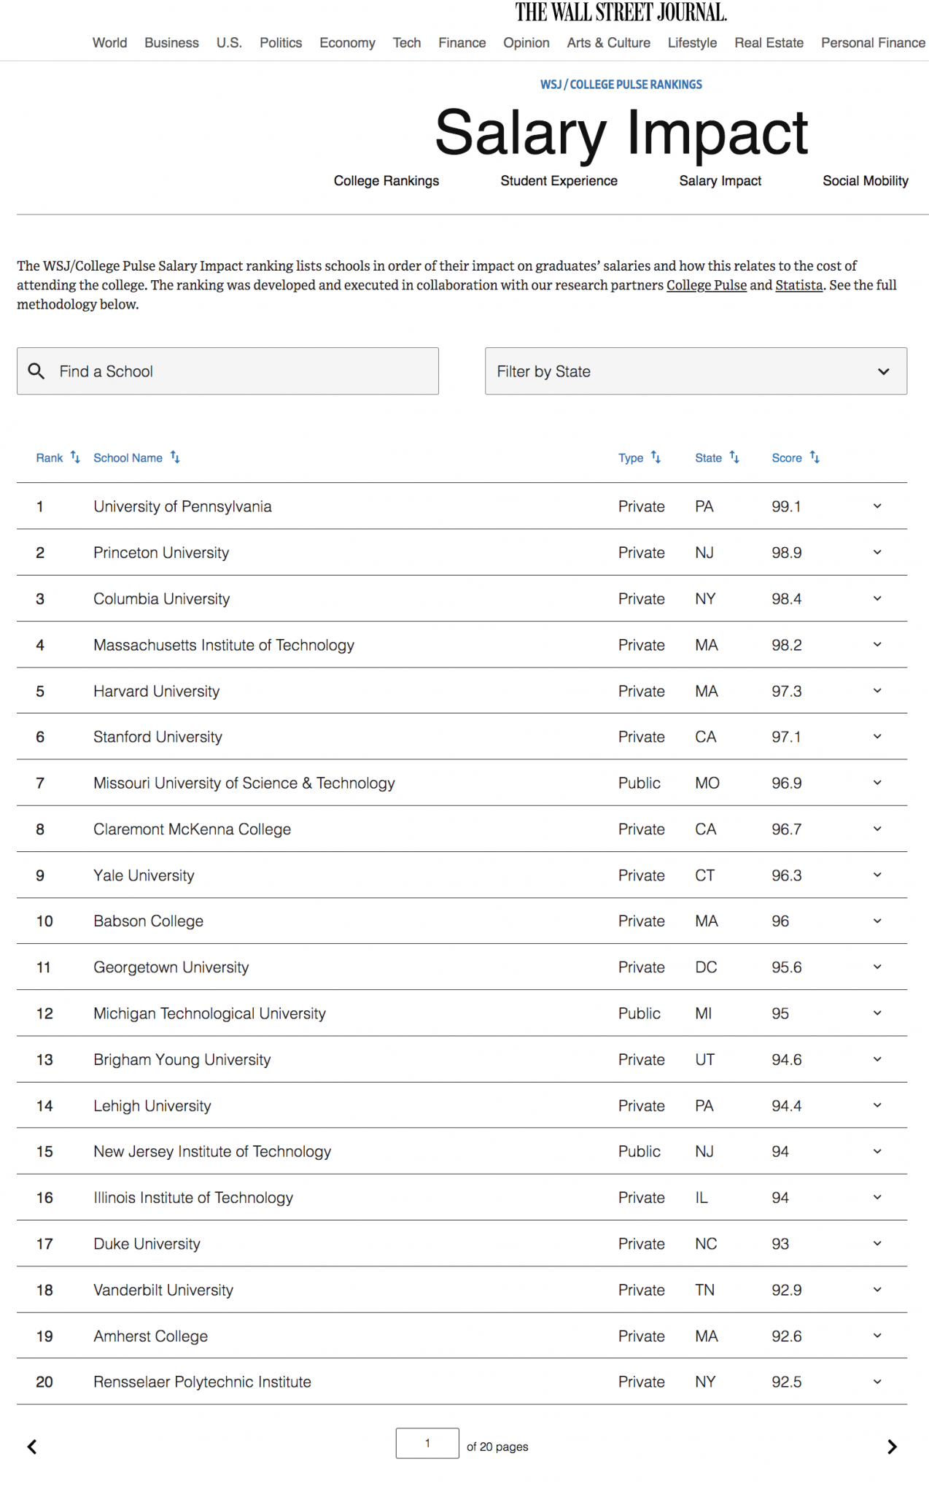
Task: Click the School Name column header
Action: coord(128,458)
